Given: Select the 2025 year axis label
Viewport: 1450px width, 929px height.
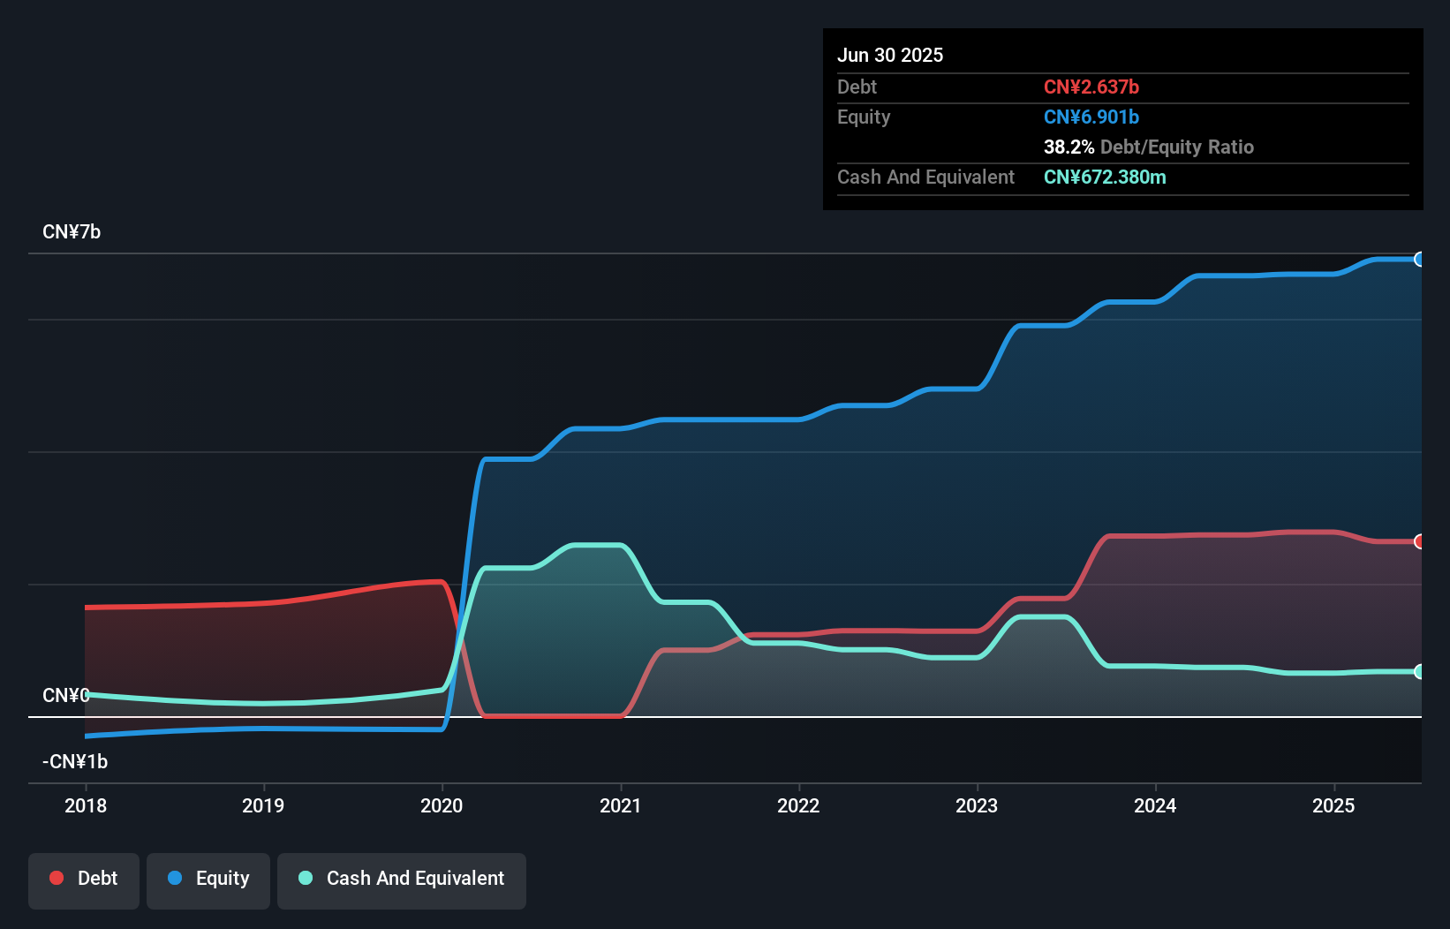Looking at the screenshot, I should [1333, 805].
